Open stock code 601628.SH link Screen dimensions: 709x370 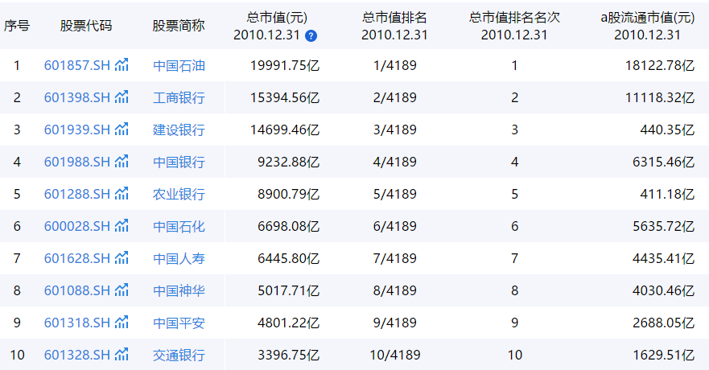click(77, 258)
